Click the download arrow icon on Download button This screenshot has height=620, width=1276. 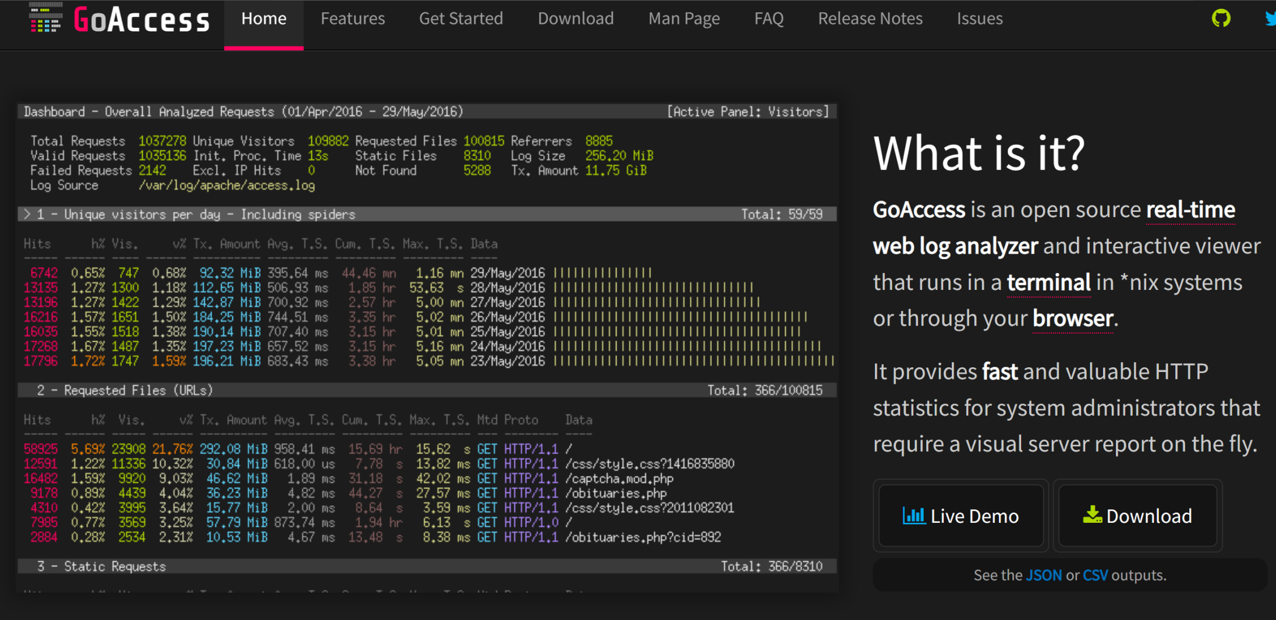1092,515
